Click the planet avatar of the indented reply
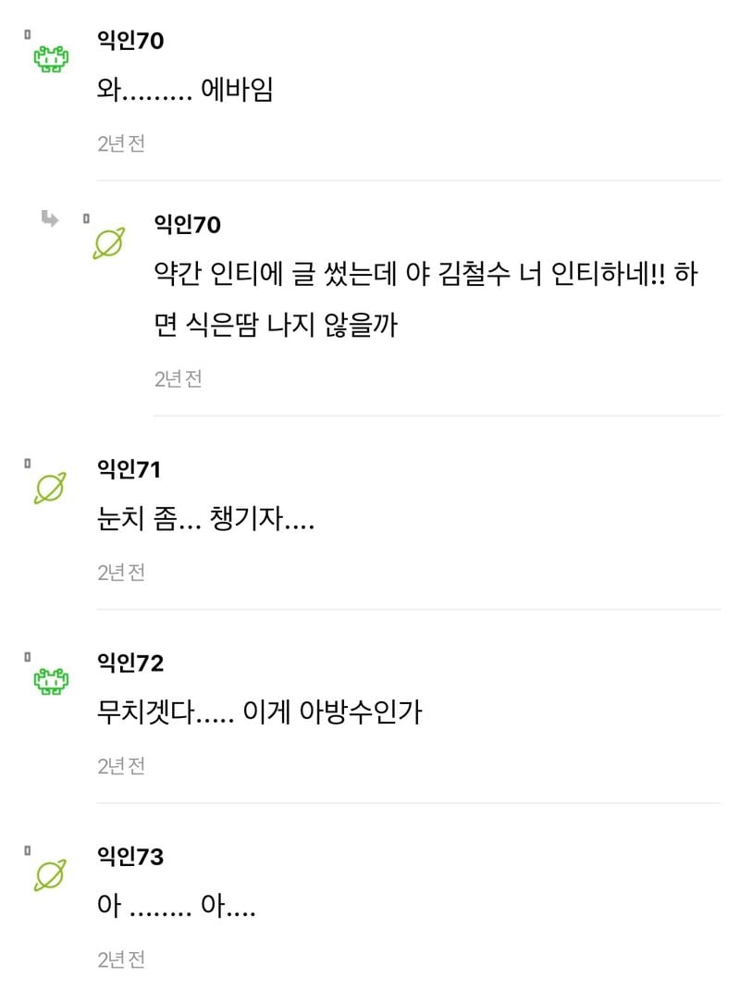This screenshot has height=990, width=740. (109, 244)
